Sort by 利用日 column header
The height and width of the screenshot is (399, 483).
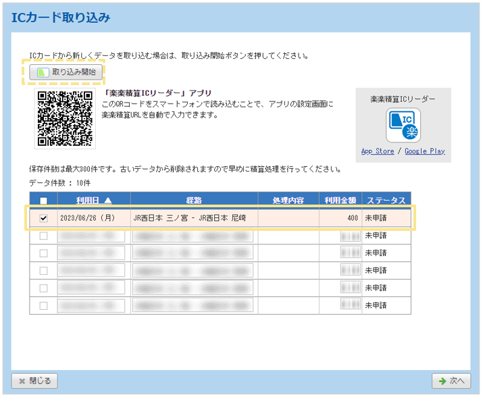click(88, 201)
